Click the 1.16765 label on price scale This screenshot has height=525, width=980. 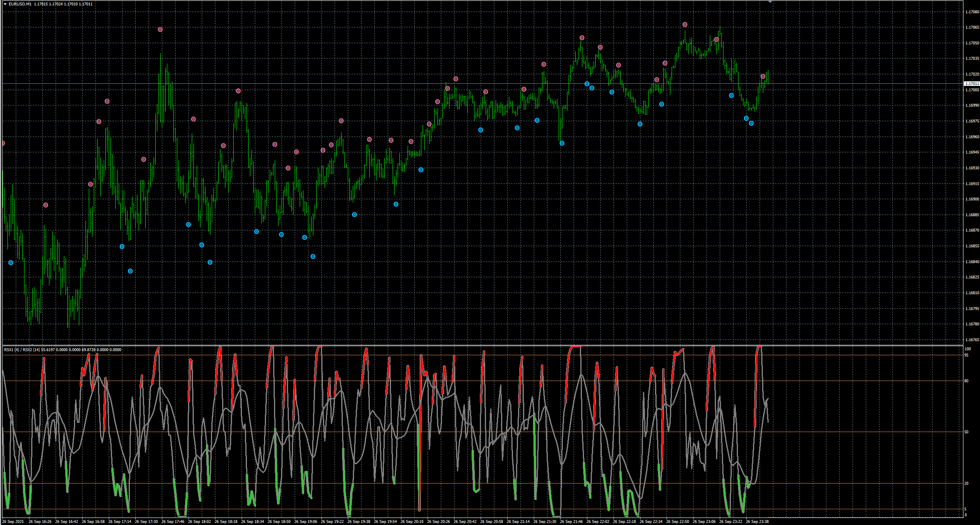tap(972, 340)
